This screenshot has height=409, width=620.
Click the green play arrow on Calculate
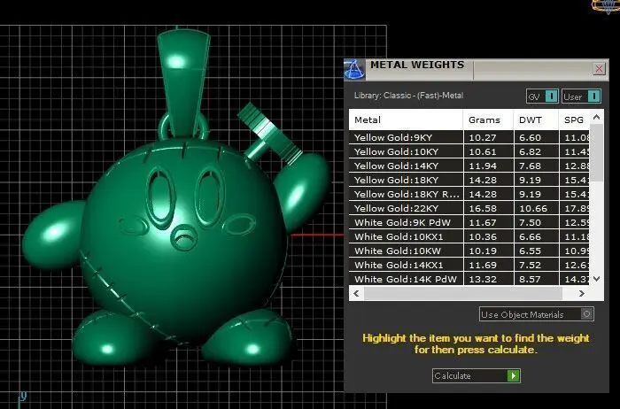click(x=513, y=376)
